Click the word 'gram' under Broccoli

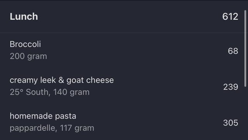click(37, 57)
